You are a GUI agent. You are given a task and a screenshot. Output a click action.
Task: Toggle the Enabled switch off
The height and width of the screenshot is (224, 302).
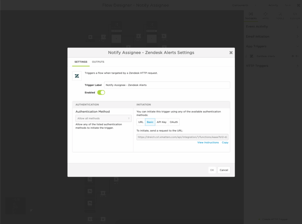click(x=101, y=93)
